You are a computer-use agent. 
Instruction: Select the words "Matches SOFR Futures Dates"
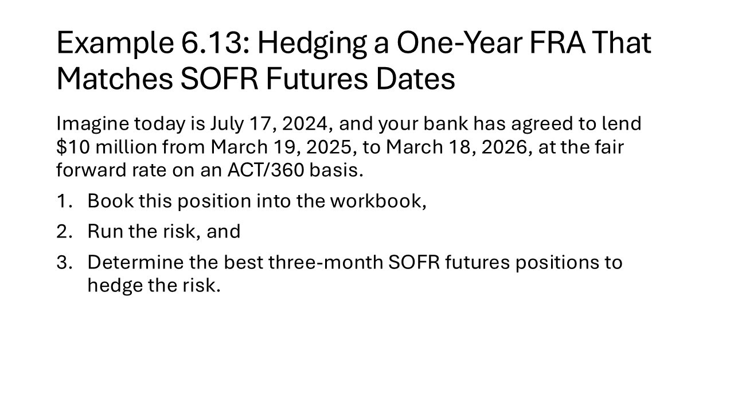pyautogui.click(x=256, y=79)
